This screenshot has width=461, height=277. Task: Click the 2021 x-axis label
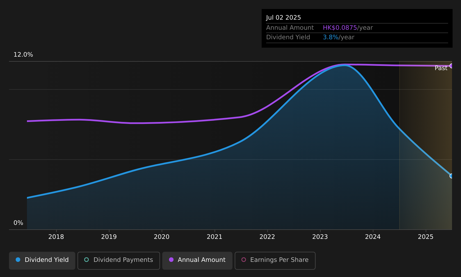click(214, 237)
